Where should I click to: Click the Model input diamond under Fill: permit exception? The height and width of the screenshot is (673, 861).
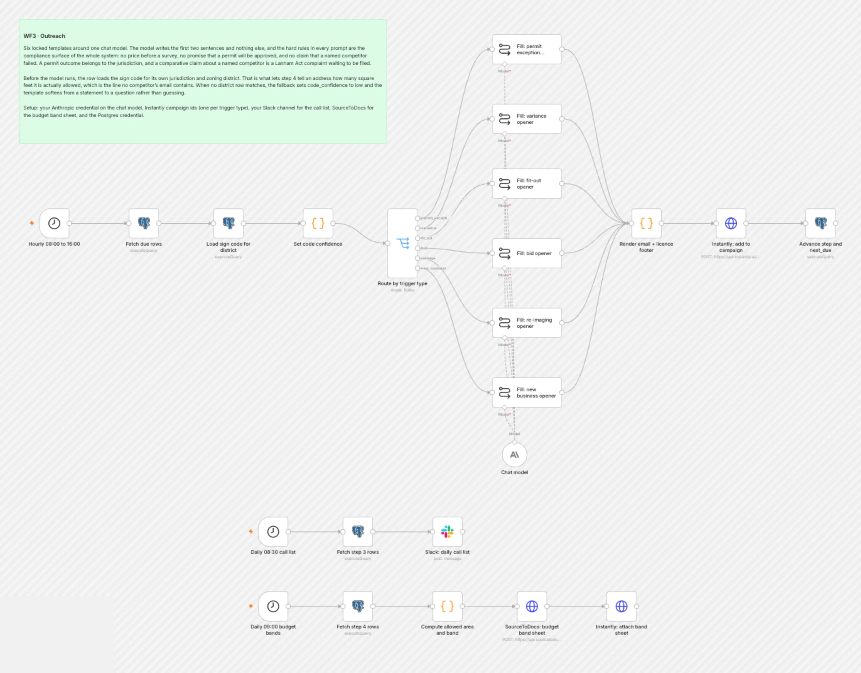coord(505,64)
